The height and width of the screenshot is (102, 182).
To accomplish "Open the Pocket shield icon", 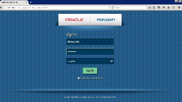I will pos(159,7).
